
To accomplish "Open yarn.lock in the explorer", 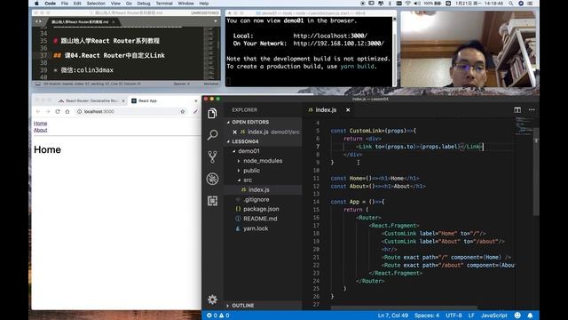I will 256,228.
